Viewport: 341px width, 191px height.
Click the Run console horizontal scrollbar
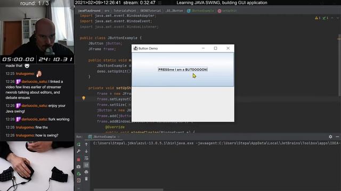pyautogui.click(x=128, y=190)
